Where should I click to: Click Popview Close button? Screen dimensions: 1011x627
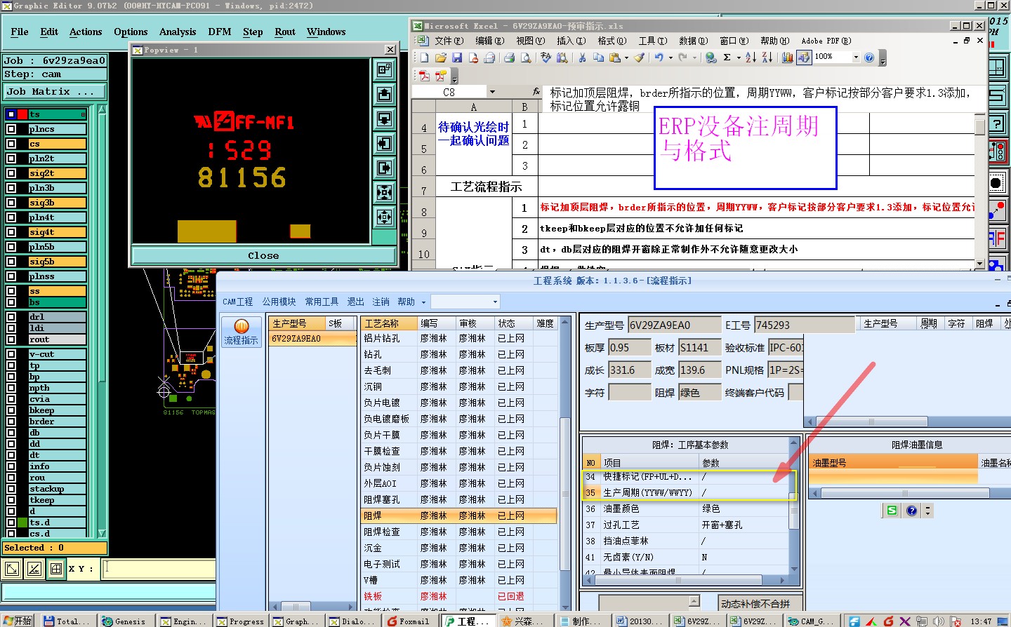tap(263, 256)
